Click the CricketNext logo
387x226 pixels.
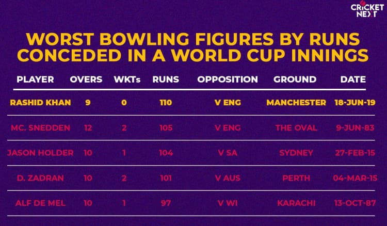(367, 10)
